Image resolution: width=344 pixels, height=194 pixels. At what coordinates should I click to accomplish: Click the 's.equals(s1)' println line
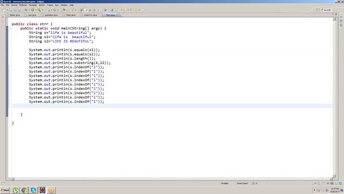click(x=64, y=50)
